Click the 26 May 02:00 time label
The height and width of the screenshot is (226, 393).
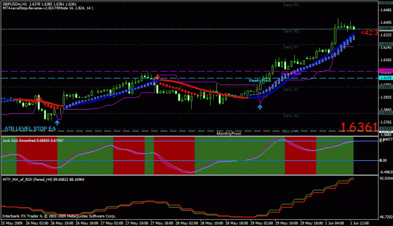37,223
